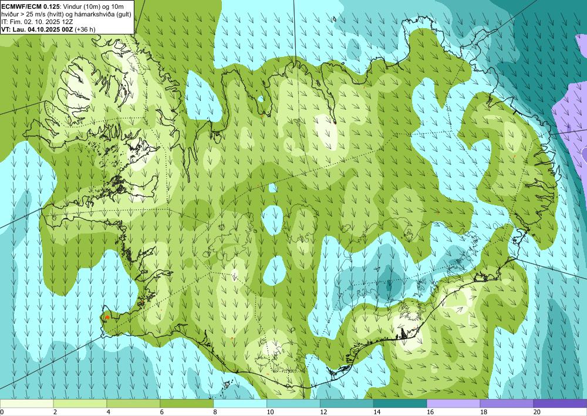Screen dimensions: 587x416
Task: Click the scale label "12"
Action: 323,412
